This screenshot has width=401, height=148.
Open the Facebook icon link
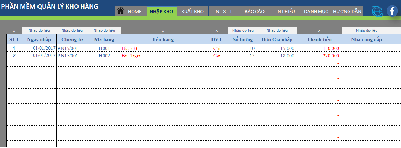392,11
